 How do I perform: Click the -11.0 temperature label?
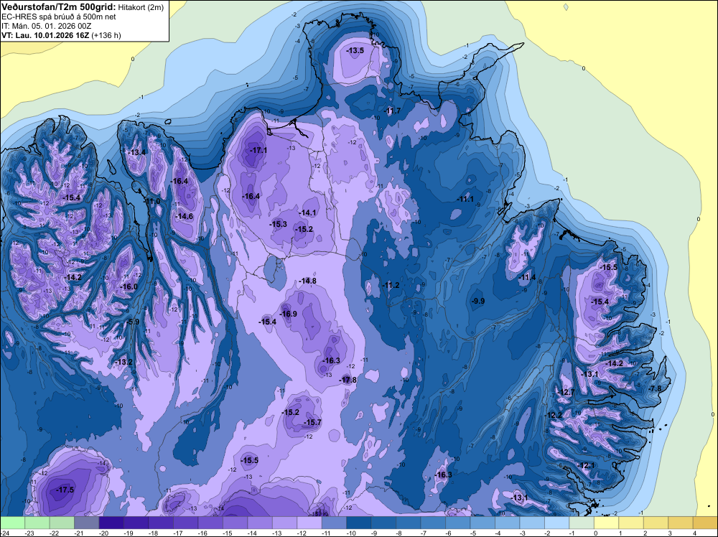152,201
